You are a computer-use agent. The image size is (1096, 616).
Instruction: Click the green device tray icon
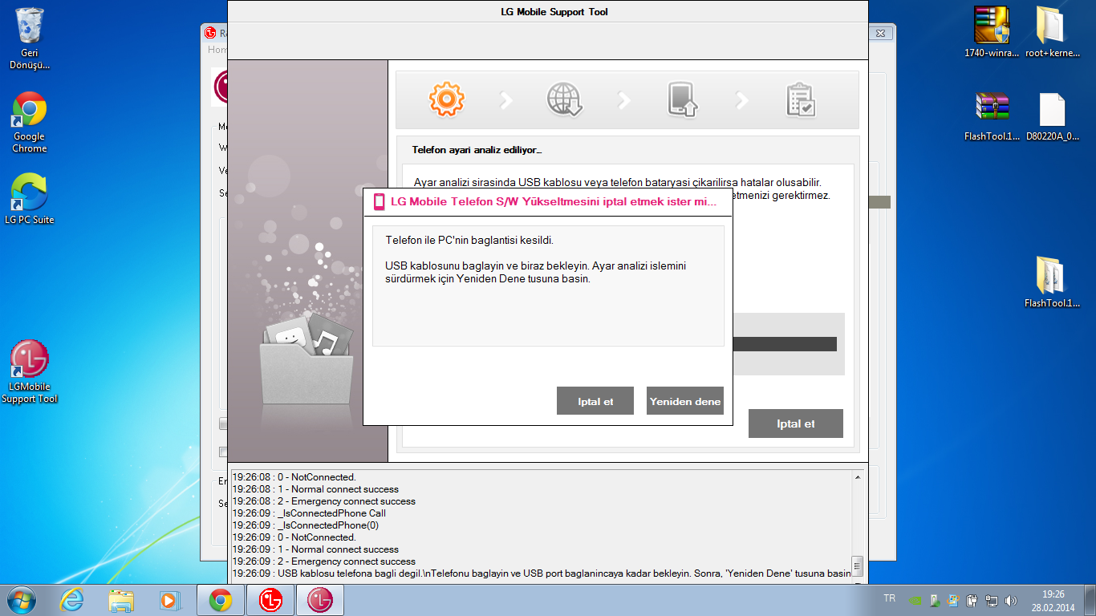(x=933, y=600)
